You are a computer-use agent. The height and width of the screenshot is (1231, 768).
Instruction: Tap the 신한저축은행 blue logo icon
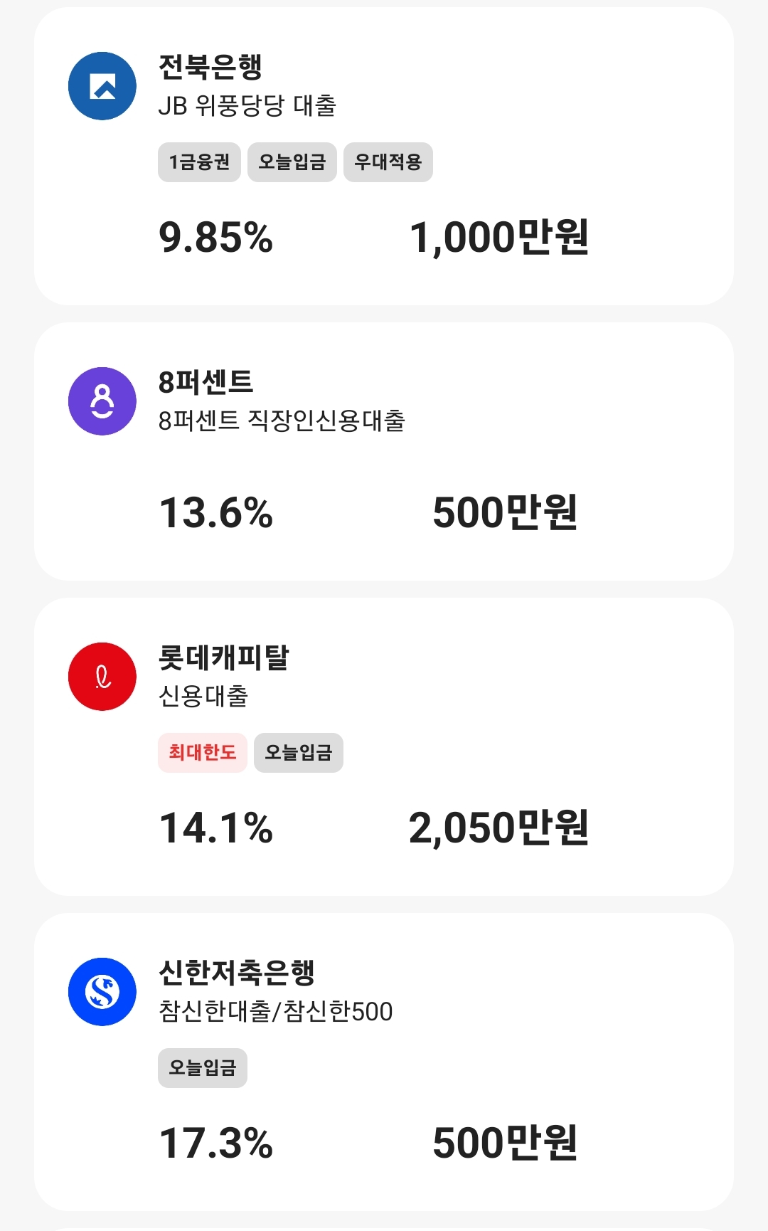click(102, 992)
